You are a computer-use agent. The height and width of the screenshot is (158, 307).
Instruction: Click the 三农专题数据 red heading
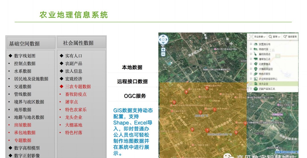(78, 87)
